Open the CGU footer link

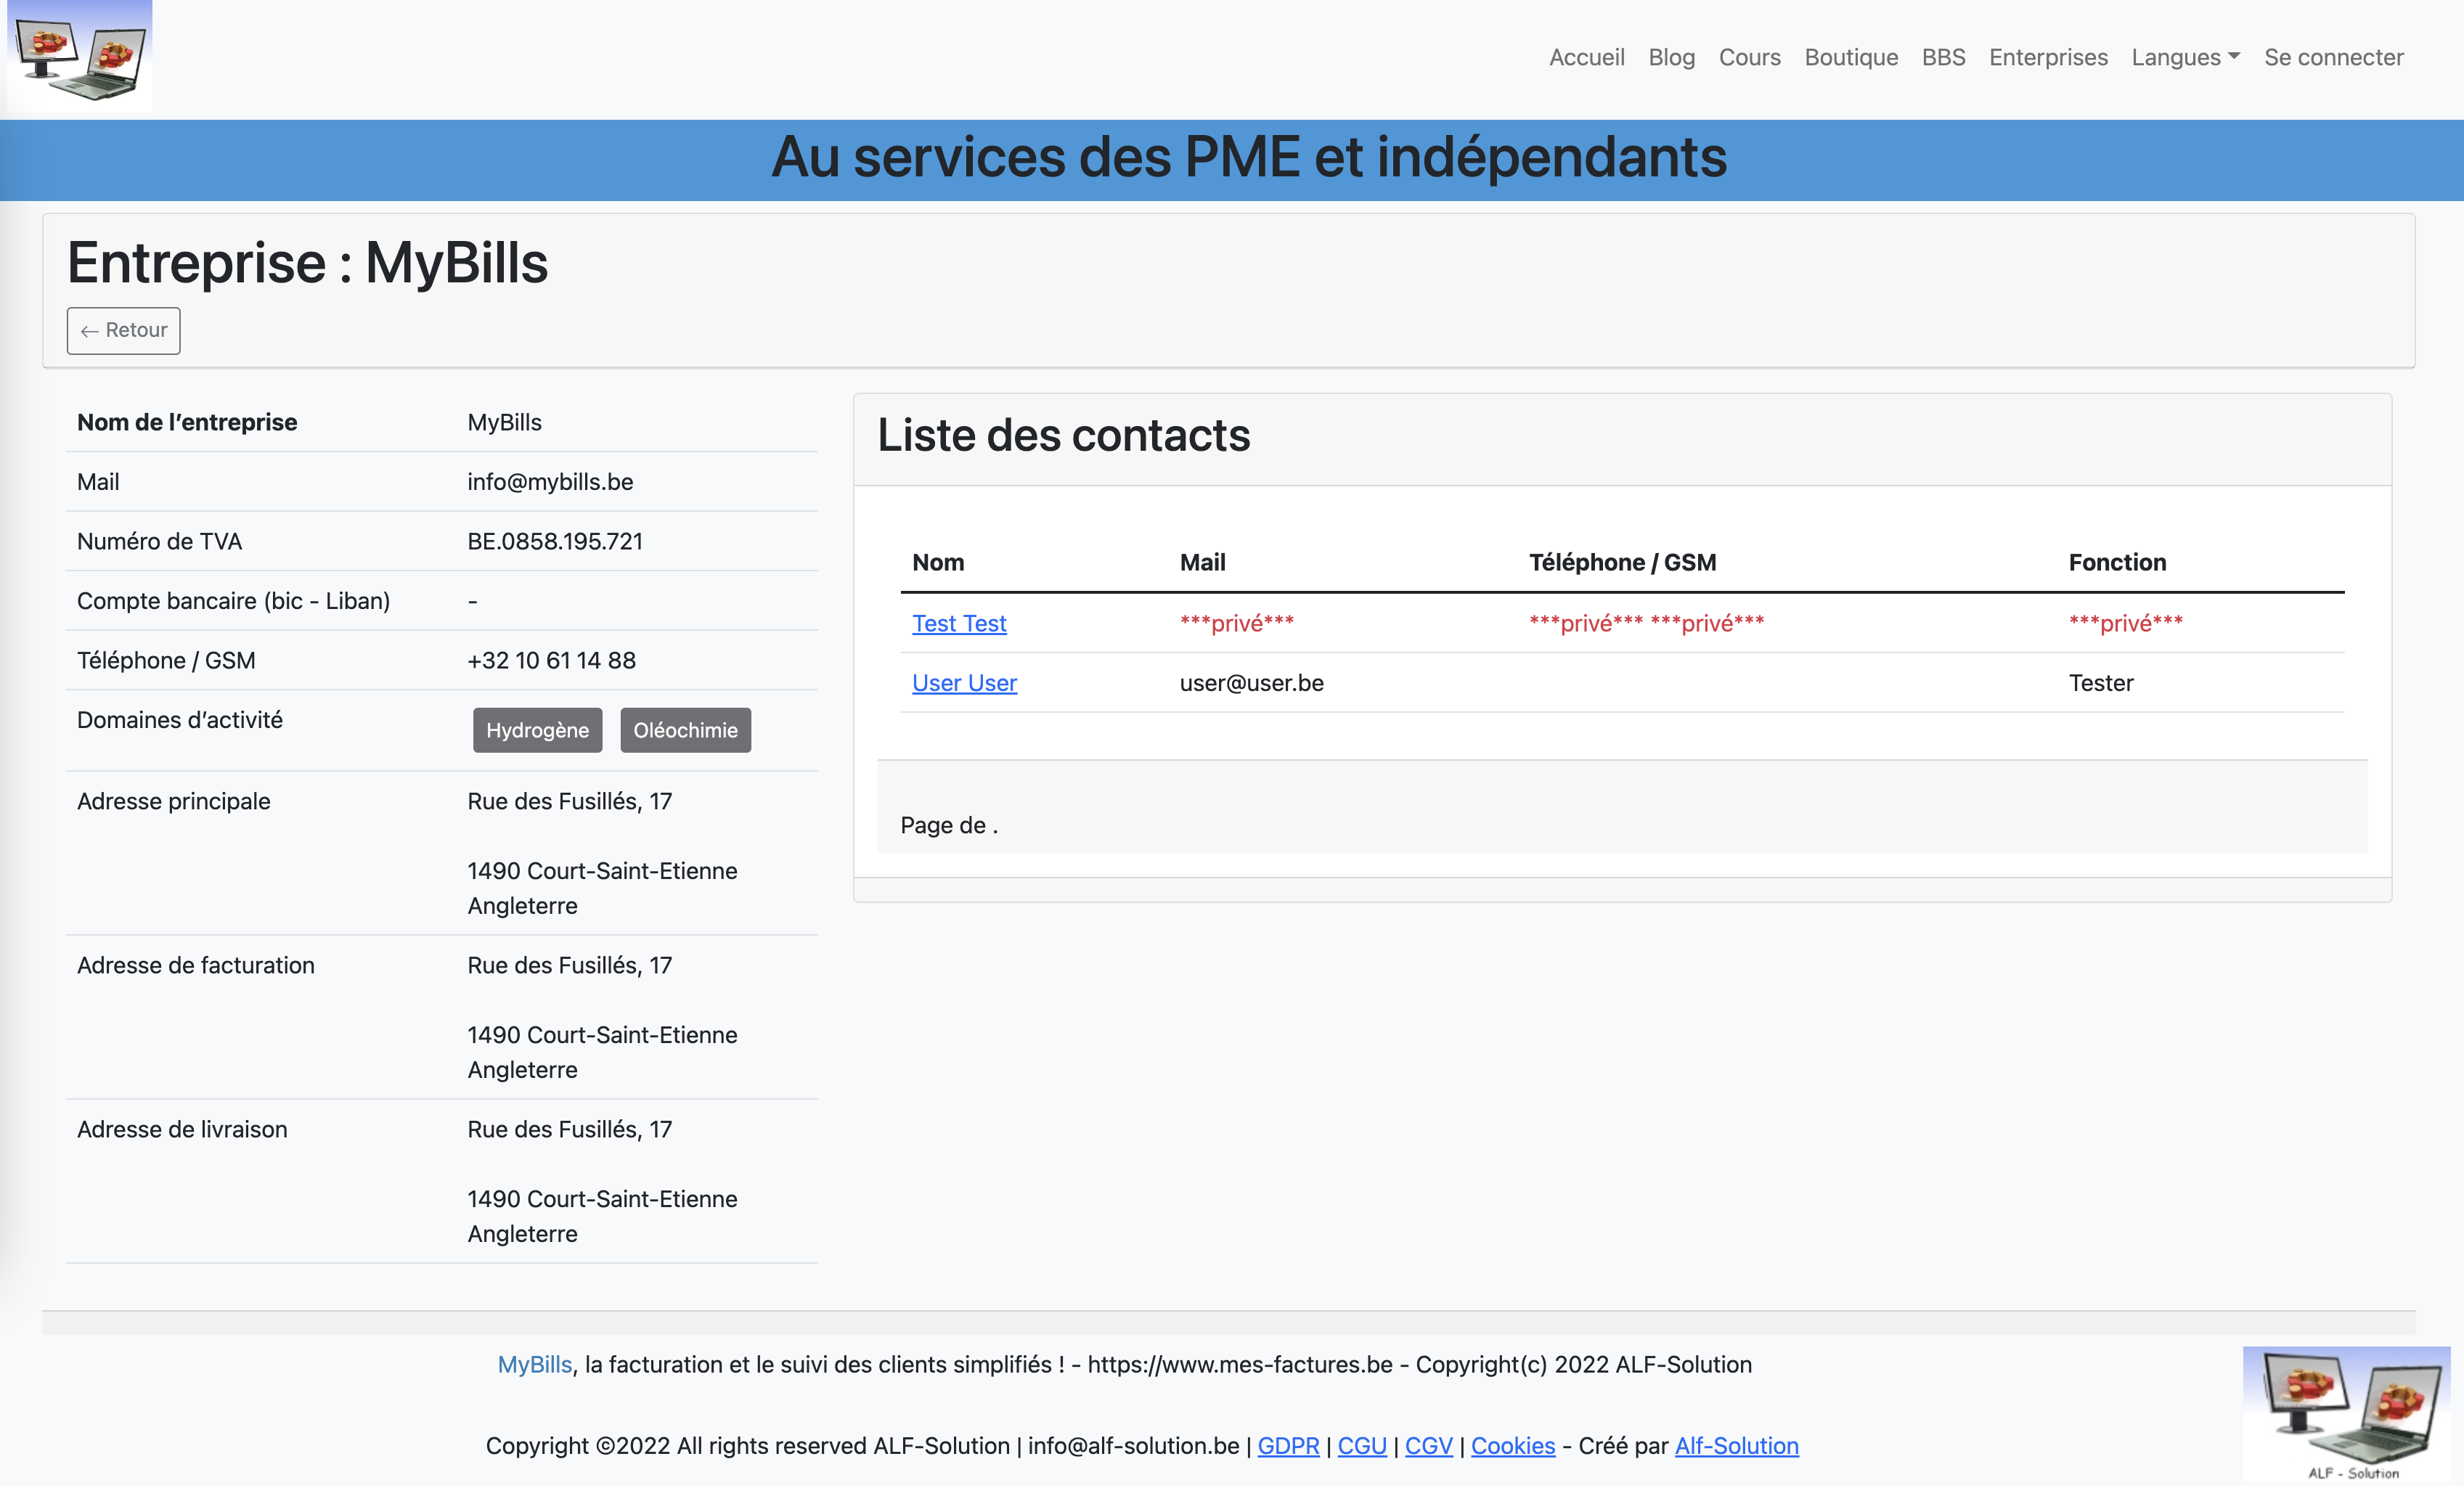(1362, 1445)
